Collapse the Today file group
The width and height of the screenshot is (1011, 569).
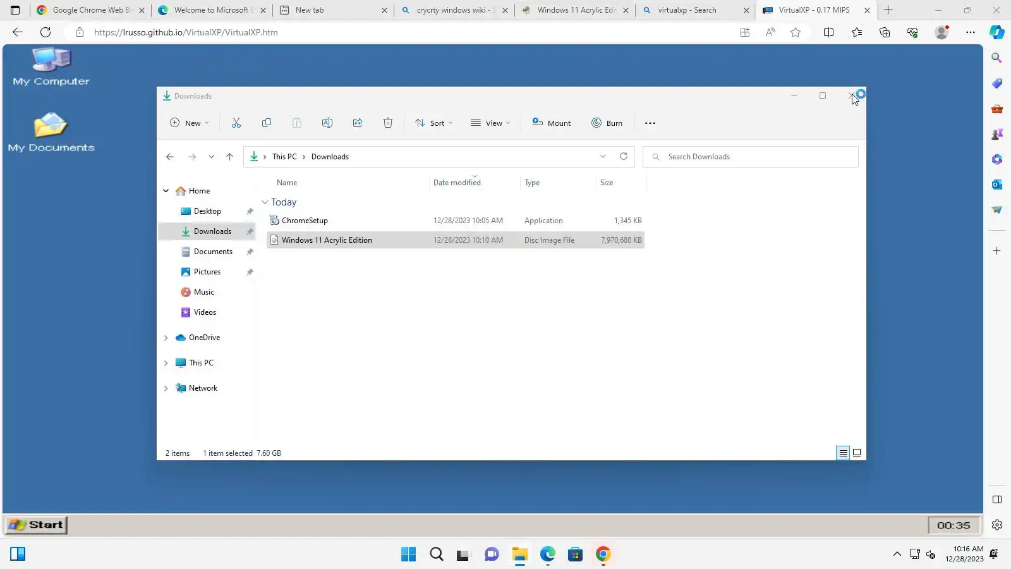pyautogui.click(x=265, y=202)
